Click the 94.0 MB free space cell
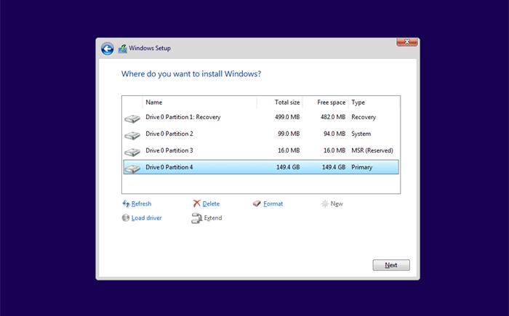This screenshot has width=509, height=316. pyautogui.click(x=334, y=134)
